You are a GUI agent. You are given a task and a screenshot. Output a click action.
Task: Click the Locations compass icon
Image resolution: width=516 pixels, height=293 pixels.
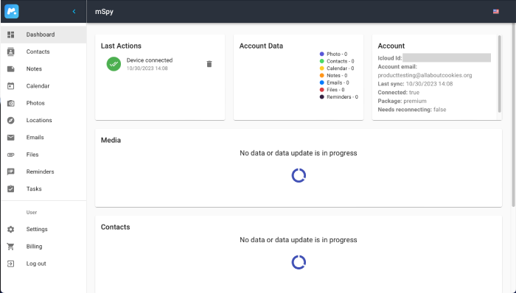click(11, 120)
